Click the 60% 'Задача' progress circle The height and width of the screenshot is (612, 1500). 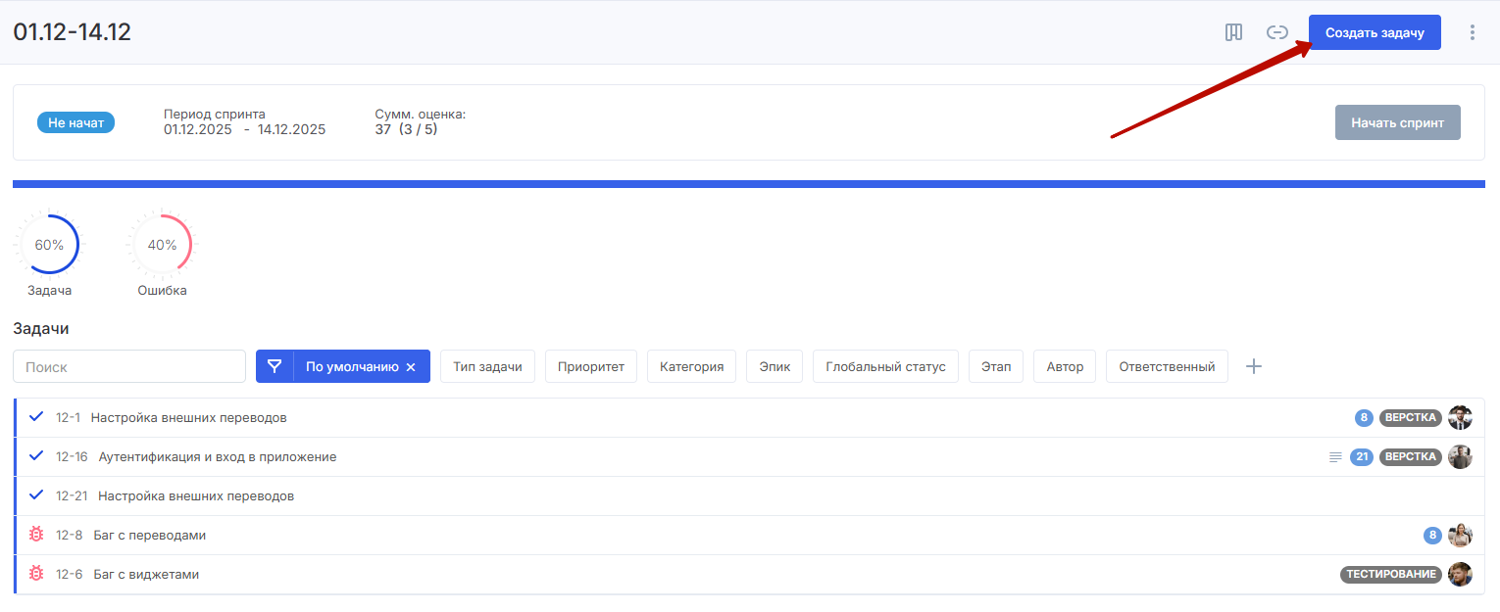coord(49,245)
